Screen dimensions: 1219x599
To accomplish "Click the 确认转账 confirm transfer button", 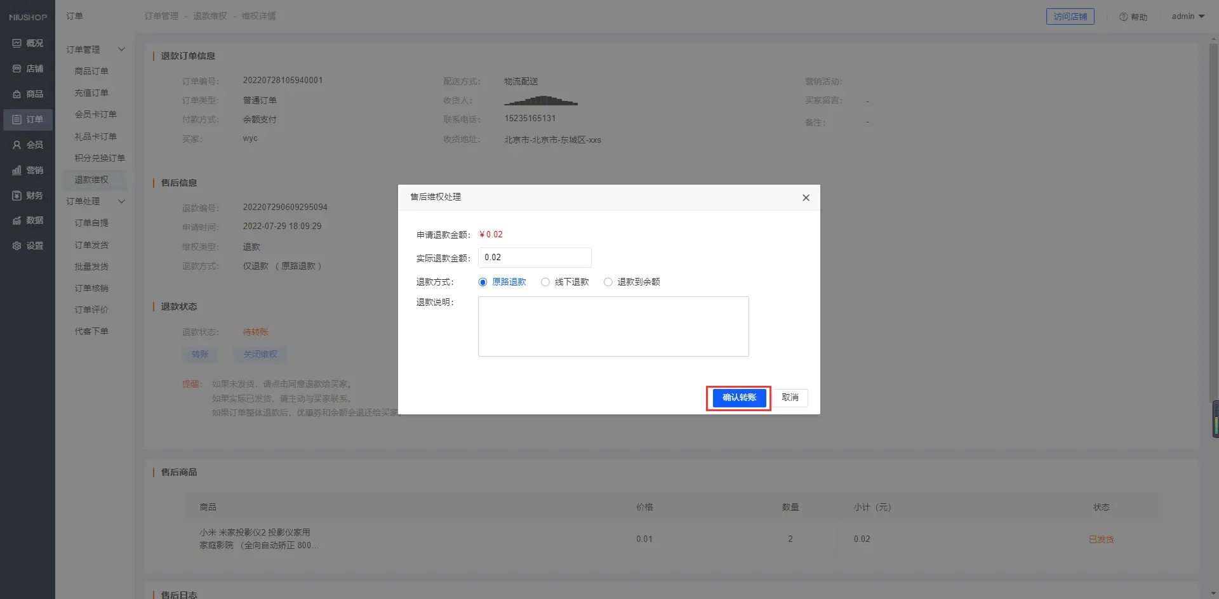I will 739,398.
